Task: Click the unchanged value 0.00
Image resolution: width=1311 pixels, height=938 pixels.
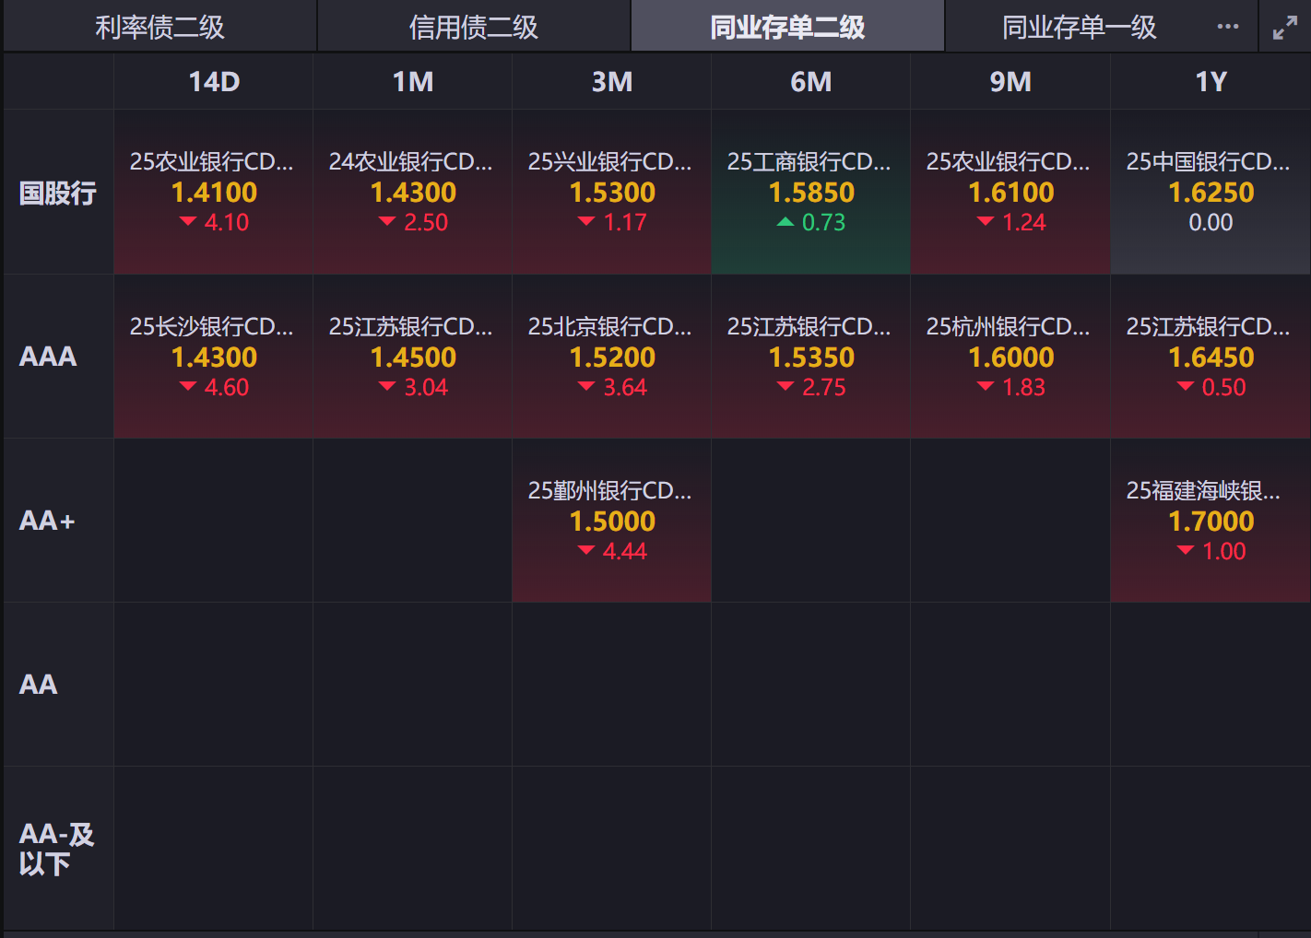Action: (x=1211, y=222)
